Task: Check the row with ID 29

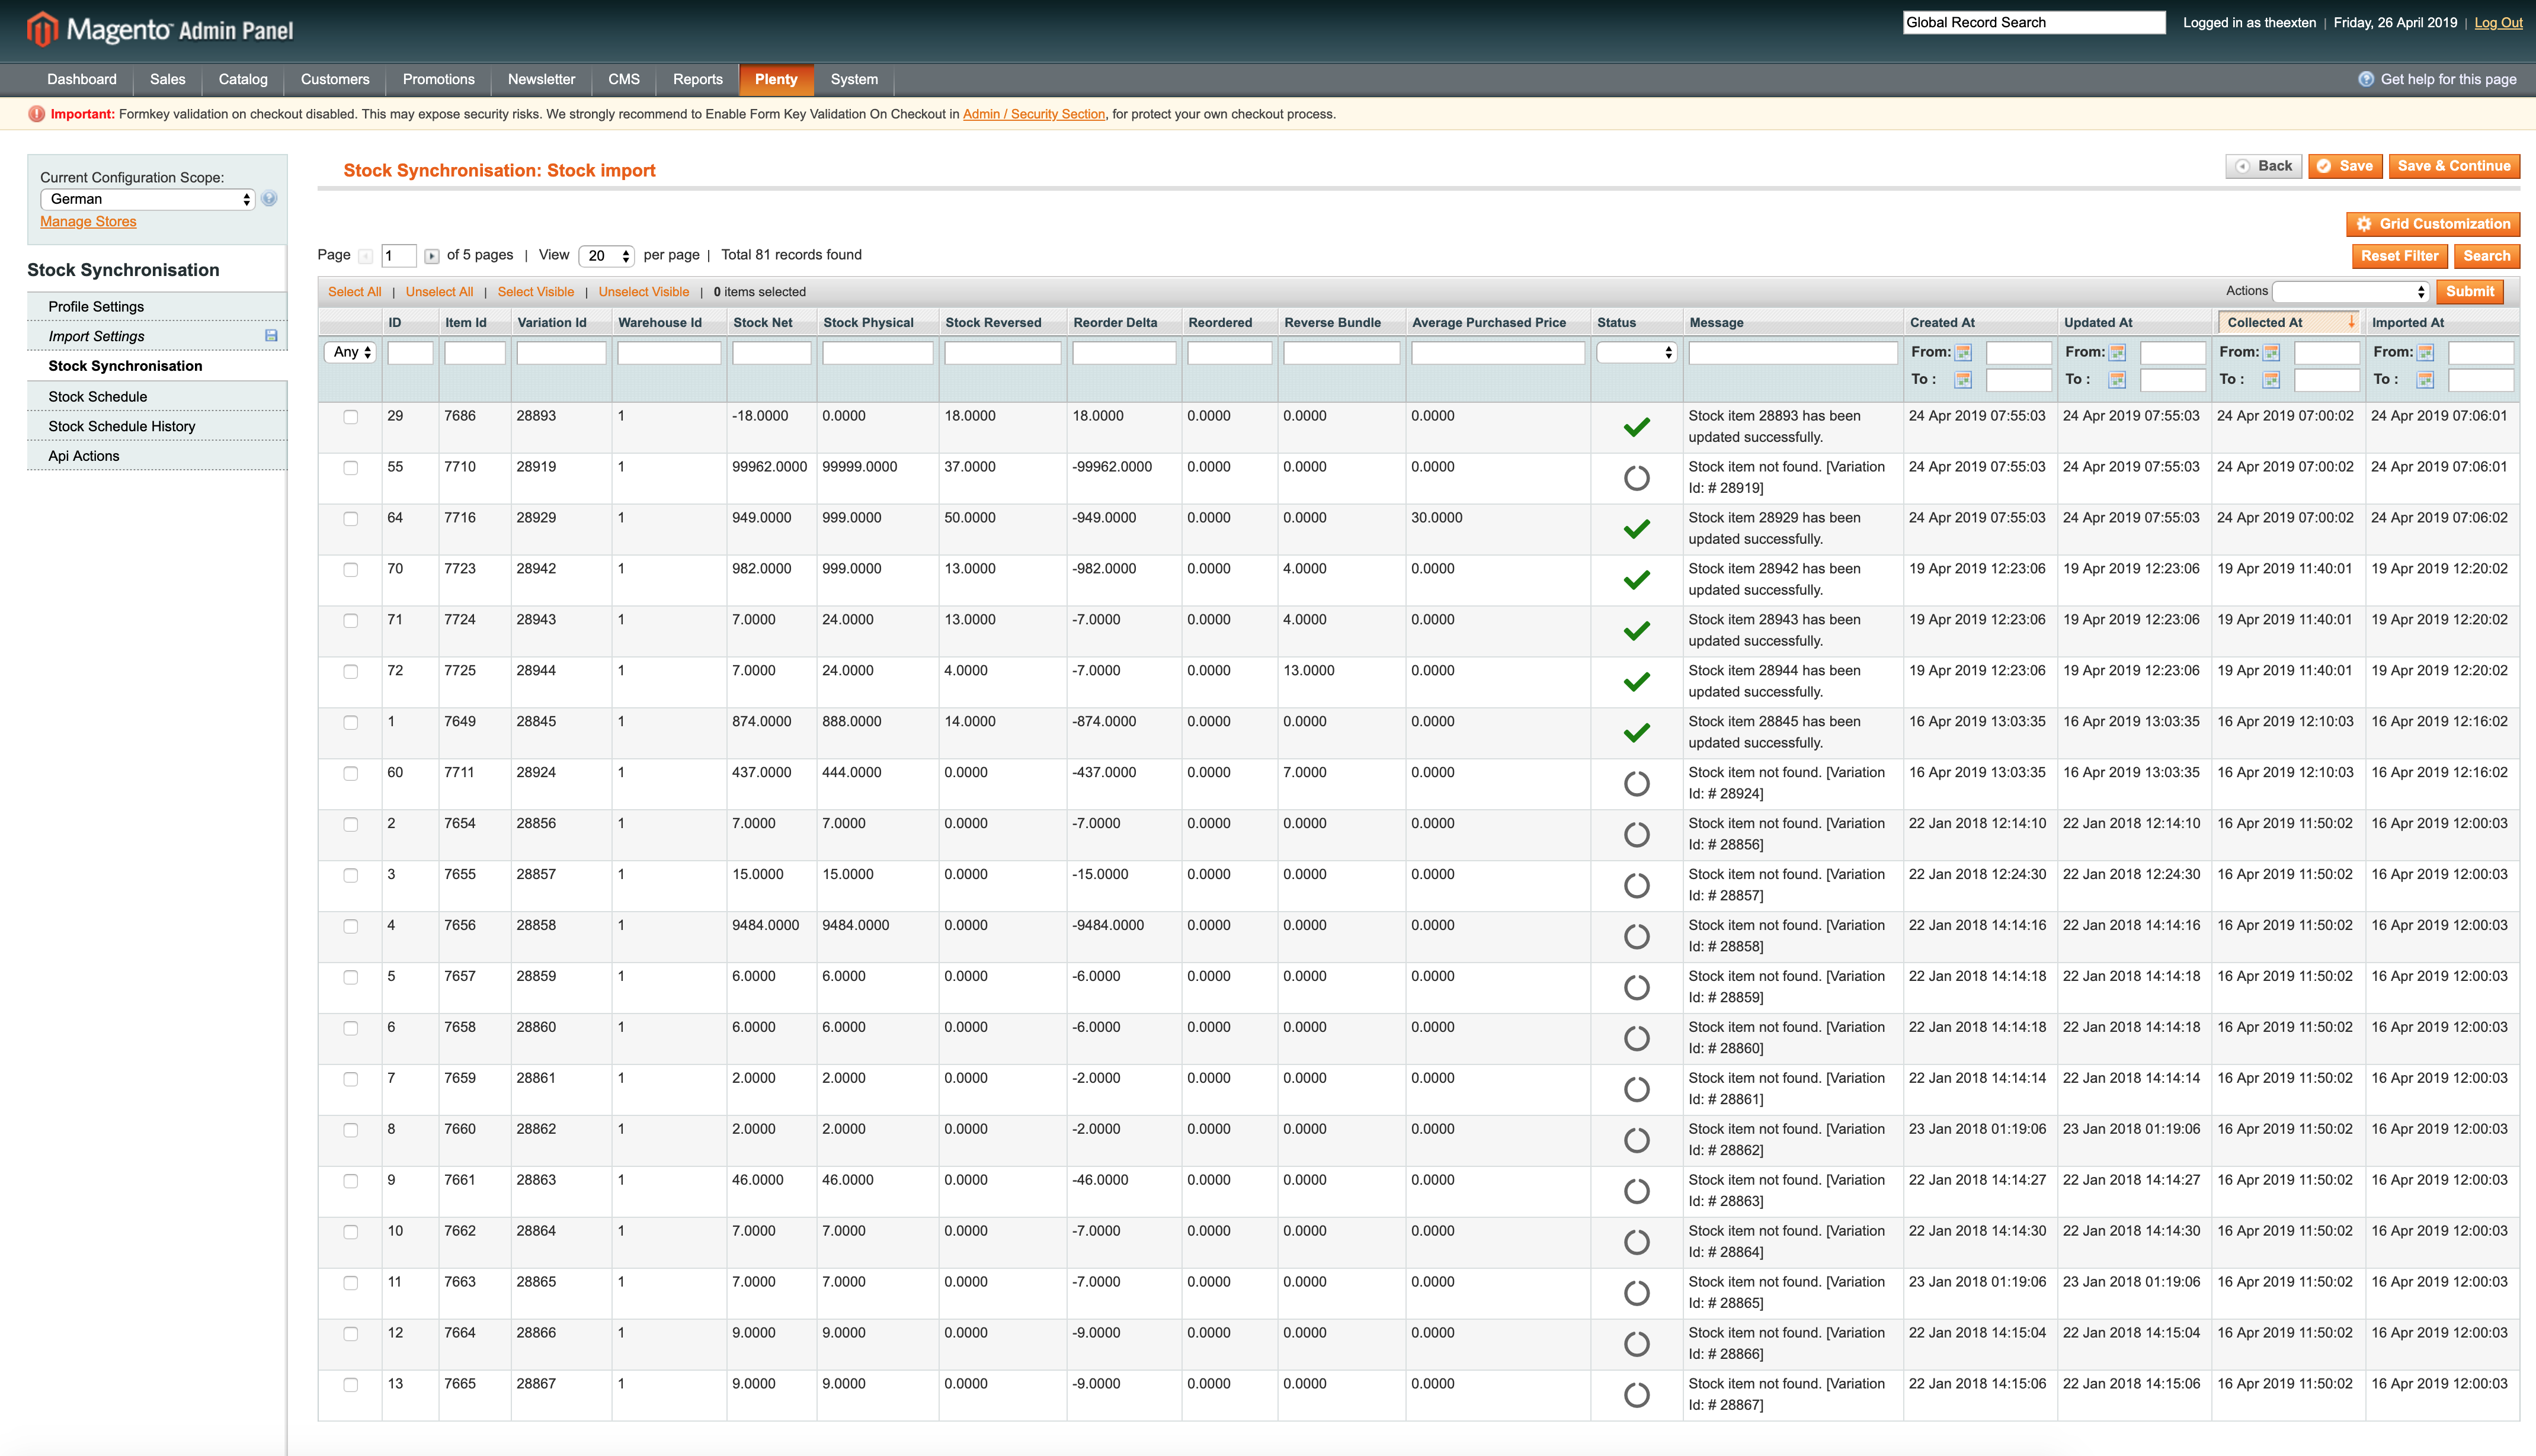Action: pos(350,417)
